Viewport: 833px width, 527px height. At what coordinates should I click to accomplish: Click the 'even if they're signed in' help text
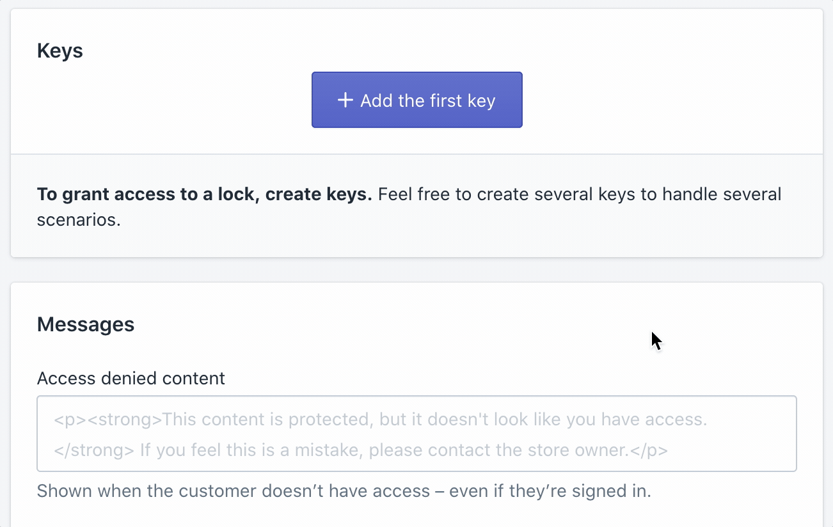550,491
